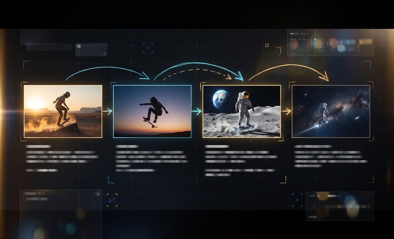Click the small glass panel with resize corner

pyautogui.click(x=91, y=50)
